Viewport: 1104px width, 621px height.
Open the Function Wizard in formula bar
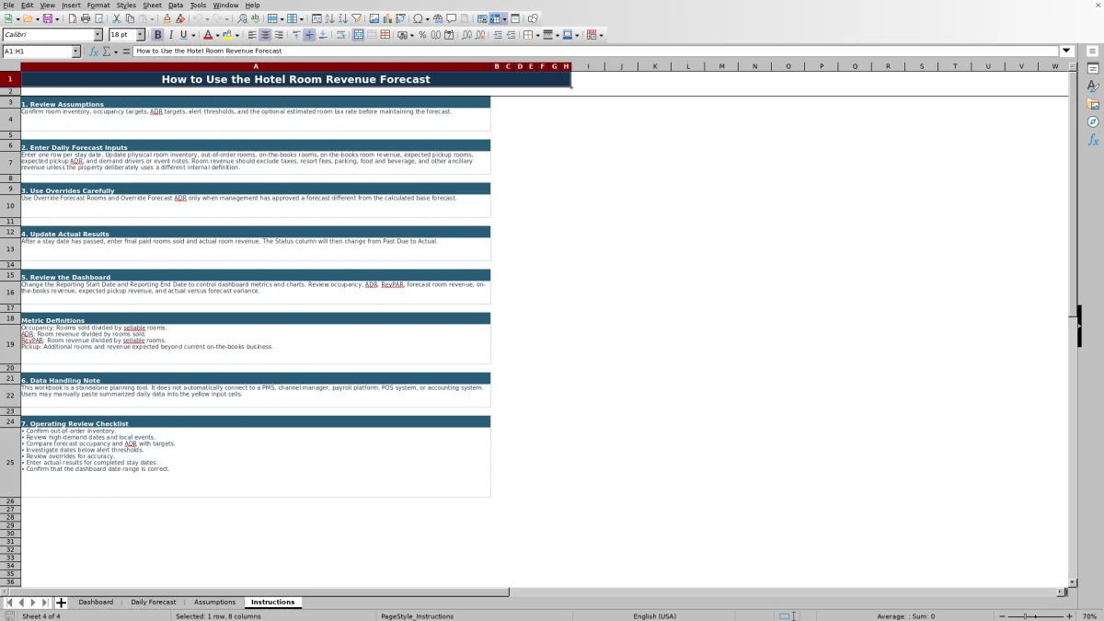94,52
